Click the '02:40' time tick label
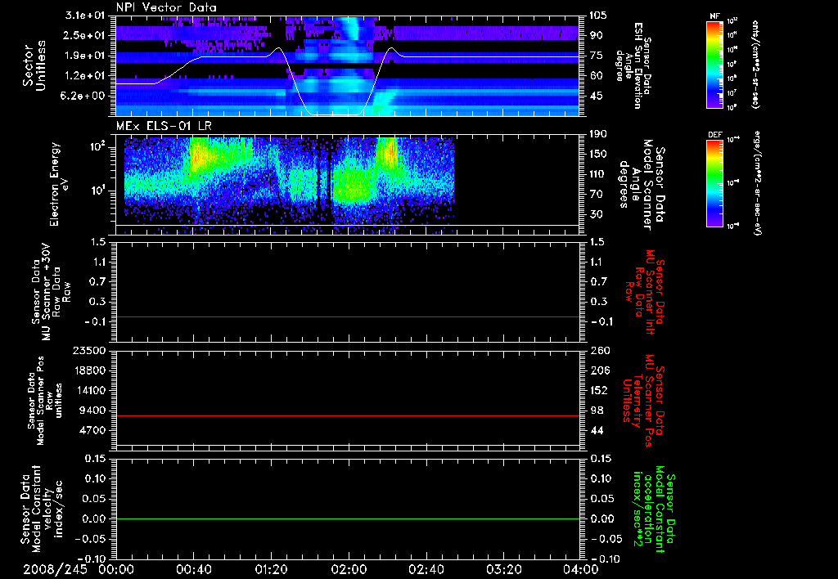 pos(426,569)
